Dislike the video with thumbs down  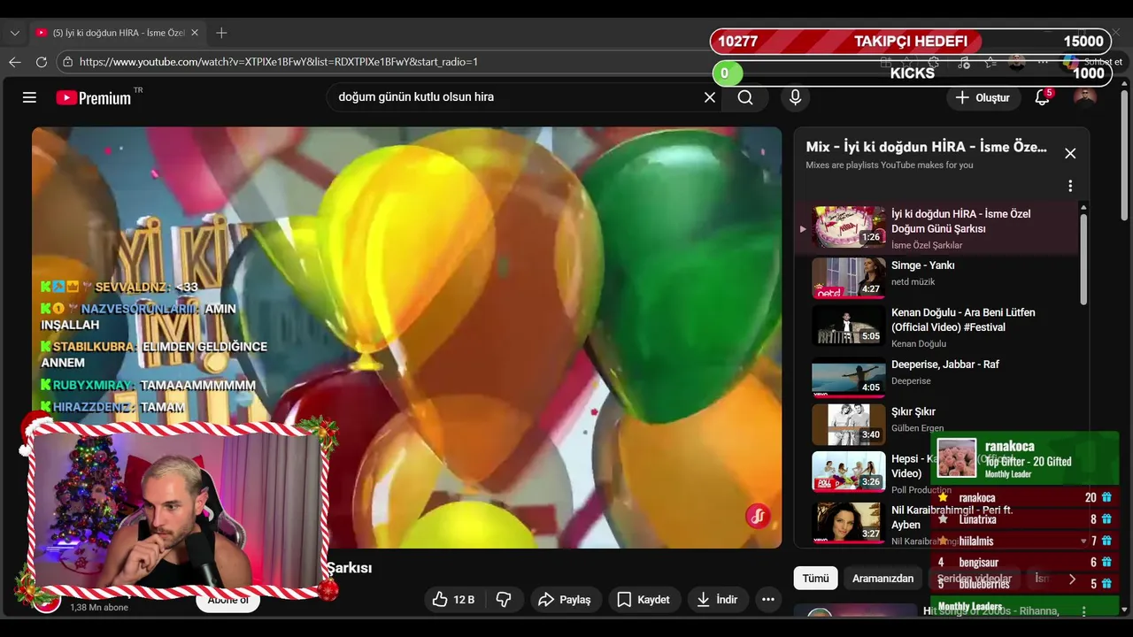504,600
